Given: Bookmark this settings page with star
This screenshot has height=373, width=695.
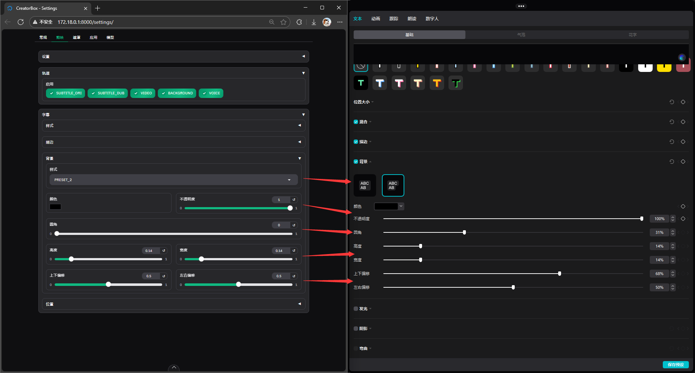Looking at the screenshot, I should (x=283, y=22).
